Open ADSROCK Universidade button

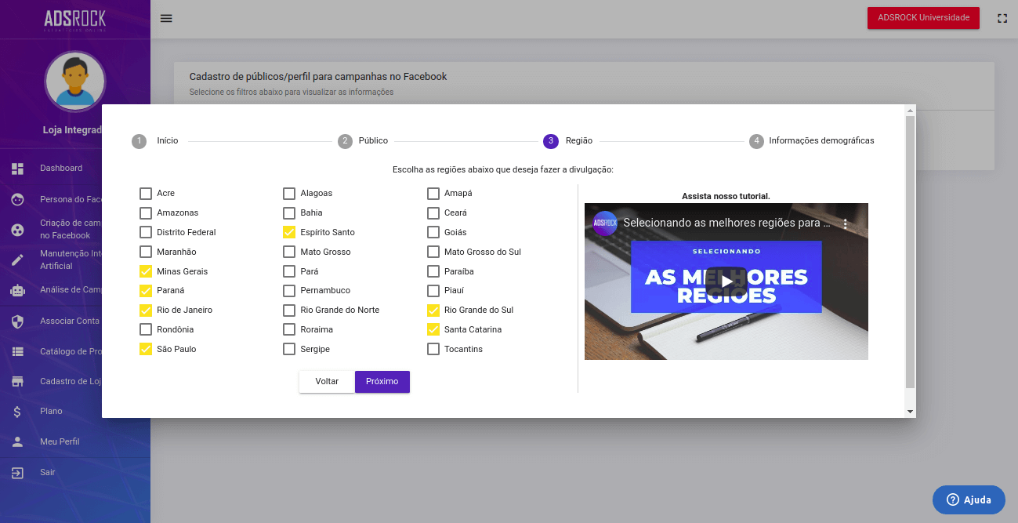[922, 18]
